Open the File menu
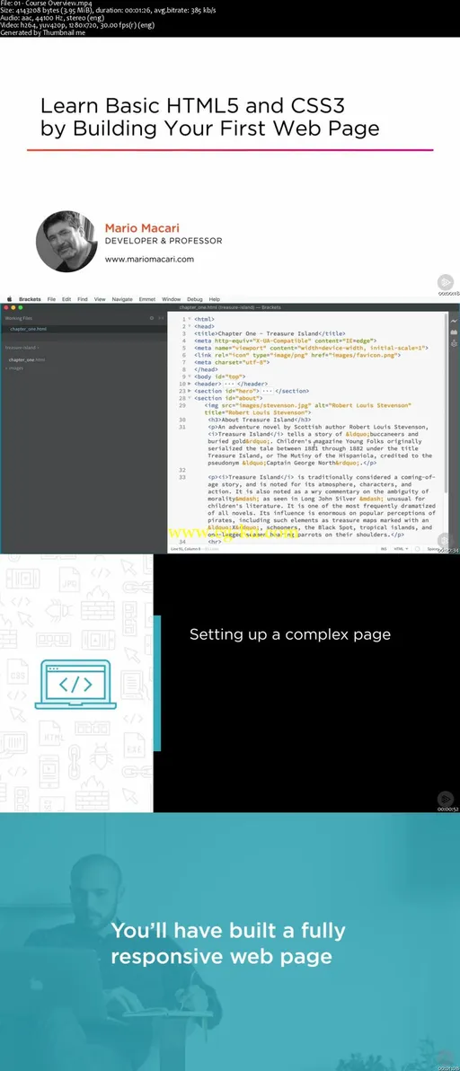Screen dimensions: 460x1071 [51, 299]
